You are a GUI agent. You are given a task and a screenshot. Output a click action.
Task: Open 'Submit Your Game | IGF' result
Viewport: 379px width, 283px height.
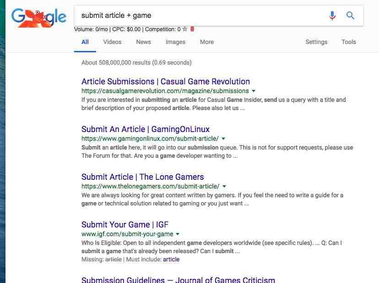click(125, 225)
